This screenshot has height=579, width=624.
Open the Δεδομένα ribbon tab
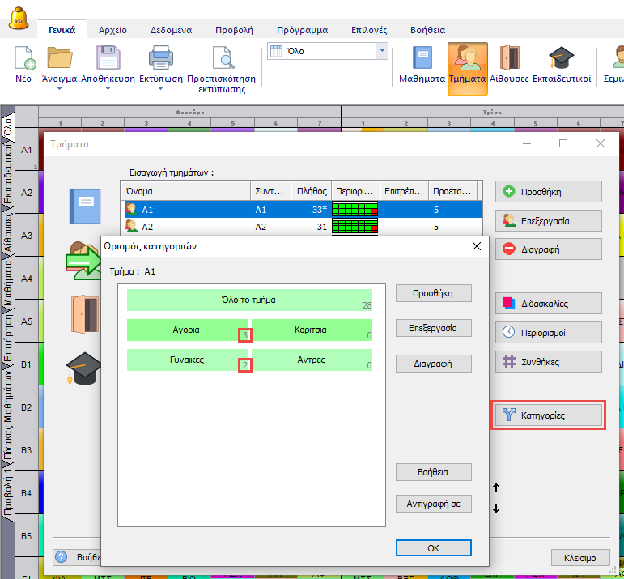pos(171,30)
